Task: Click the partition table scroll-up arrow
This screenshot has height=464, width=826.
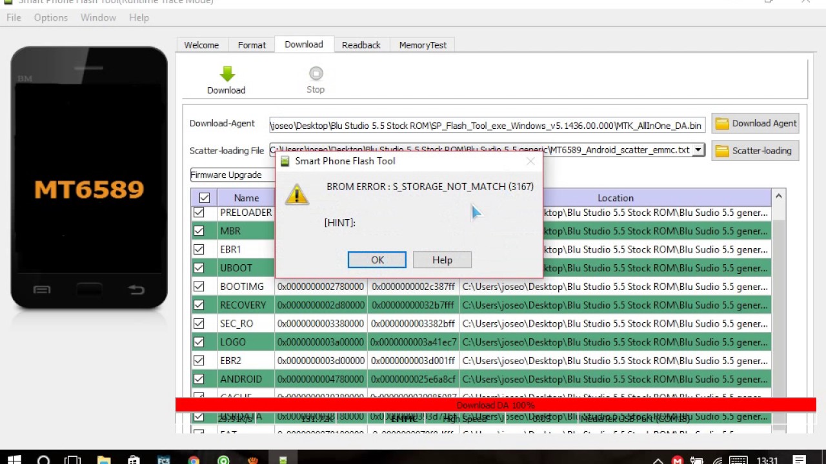Action: [778, 196]
